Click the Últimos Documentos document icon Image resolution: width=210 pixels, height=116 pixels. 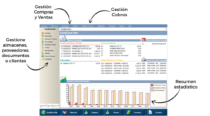tap(64, 38)
